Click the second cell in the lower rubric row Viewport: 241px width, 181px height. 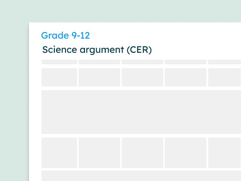click(x=99, y=153)
